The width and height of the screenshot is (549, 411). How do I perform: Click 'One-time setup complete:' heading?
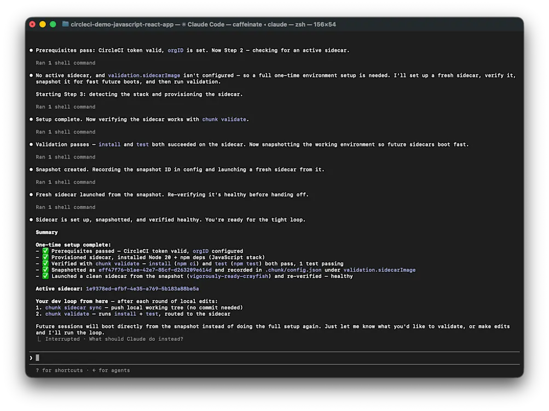pos(73,245)
